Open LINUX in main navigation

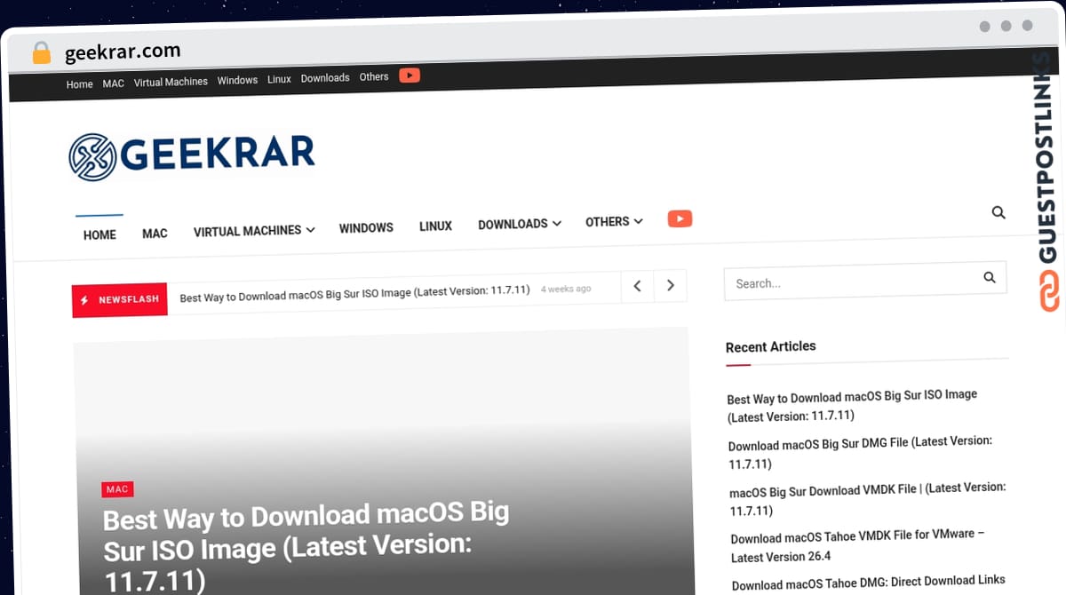point(435,226)
